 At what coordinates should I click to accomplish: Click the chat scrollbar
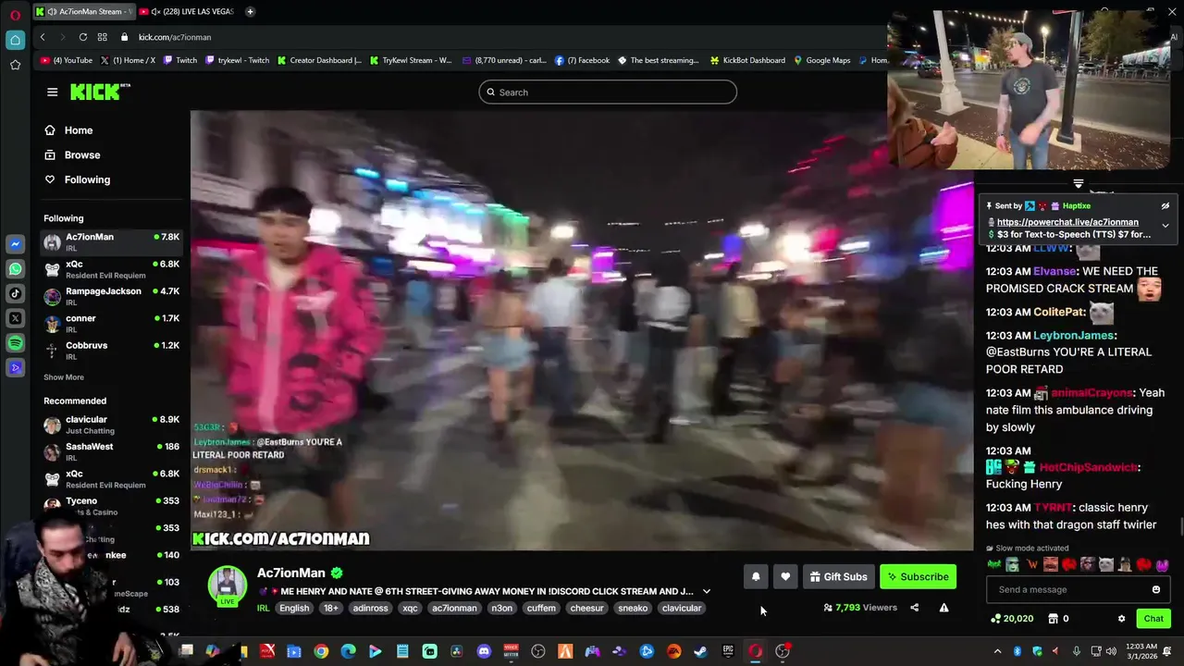(x=1179, y=526)
